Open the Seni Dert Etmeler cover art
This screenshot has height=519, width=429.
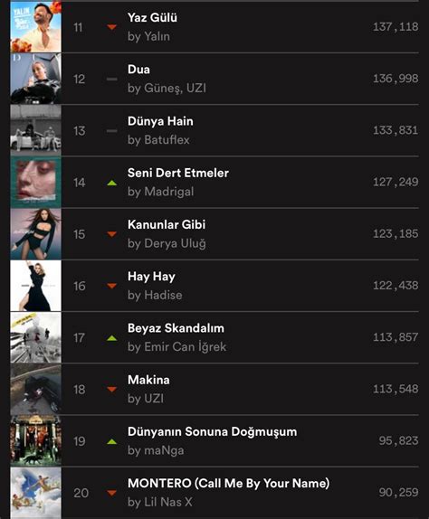point(36,183)
